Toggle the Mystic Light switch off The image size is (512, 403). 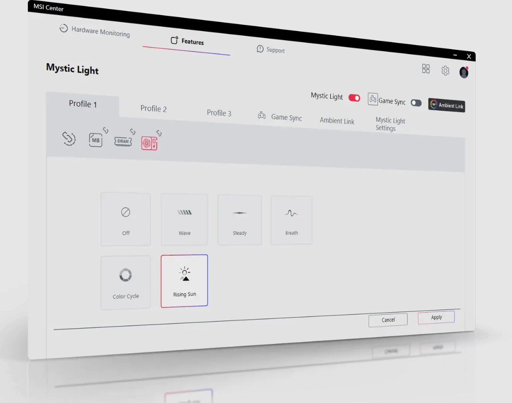click(x=354, y=98)
